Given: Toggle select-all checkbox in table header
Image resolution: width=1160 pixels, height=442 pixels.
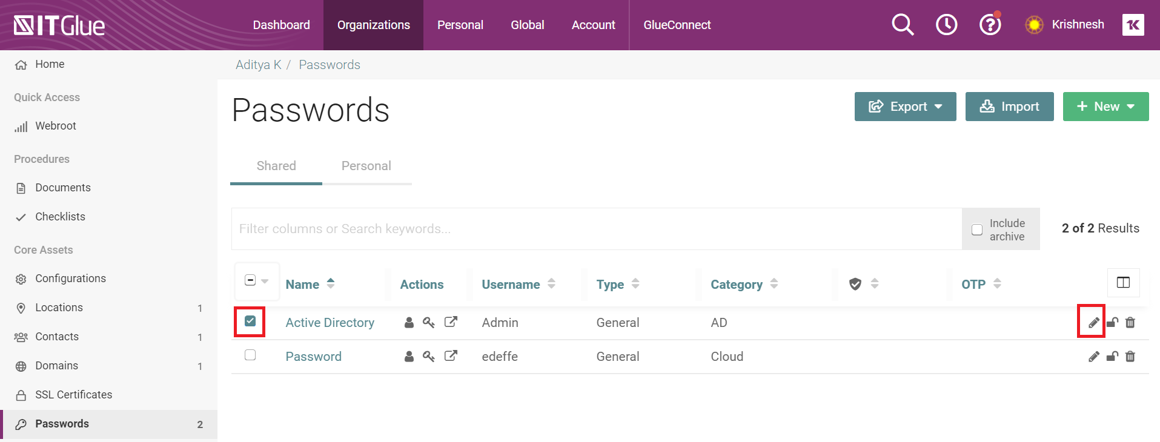Looking at the screenshot, I should pos(250,280).
